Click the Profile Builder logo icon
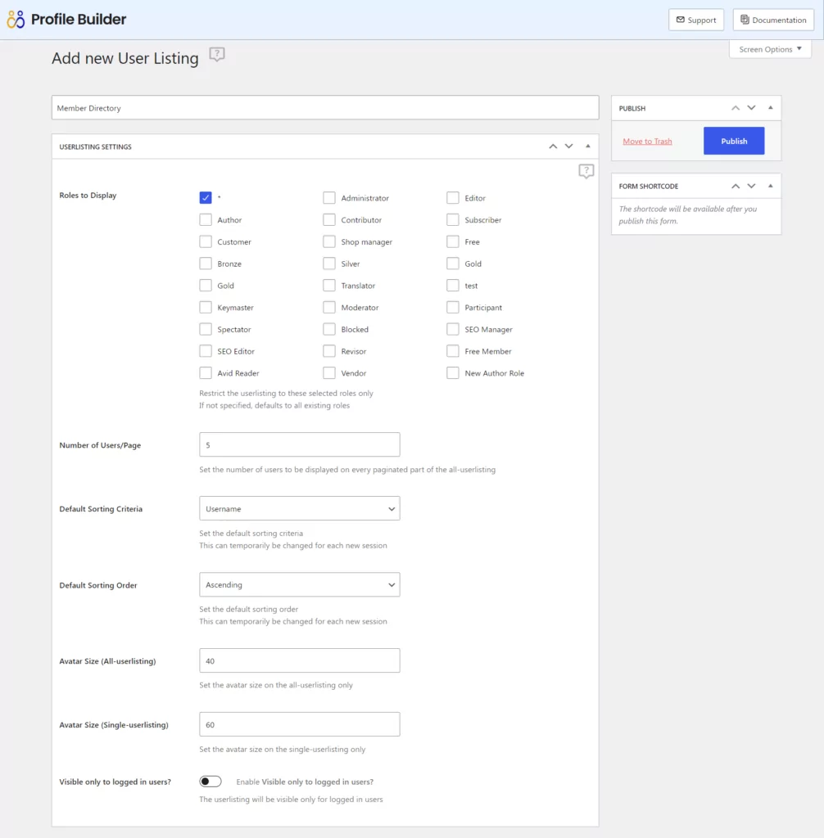Image resolution: width=824 pixels, height=838 pixels. [x=16, y=20]
